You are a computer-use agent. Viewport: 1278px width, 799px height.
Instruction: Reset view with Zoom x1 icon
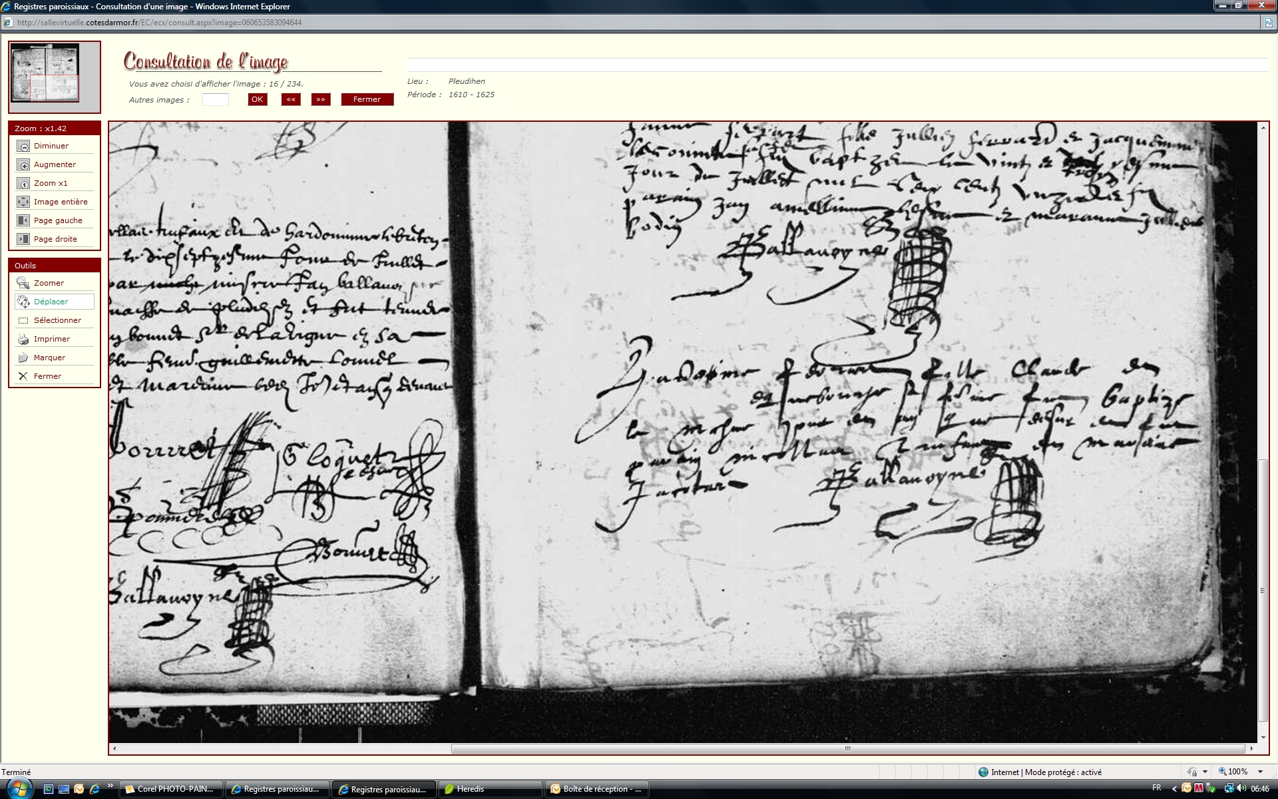[x=23, y=183]
